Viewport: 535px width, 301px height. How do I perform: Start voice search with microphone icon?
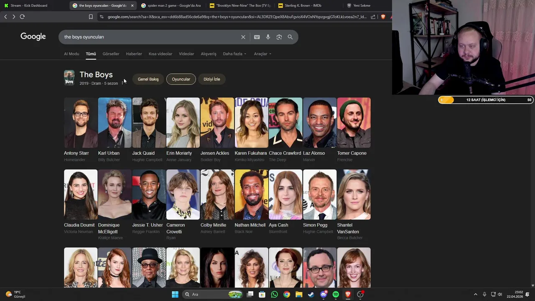tap(268, 37)
